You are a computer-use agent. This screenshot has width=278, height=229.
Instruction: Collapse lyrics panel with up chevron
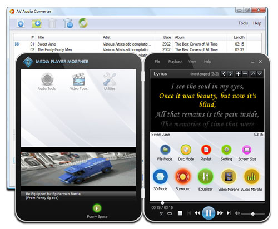[x=253, y=74]
